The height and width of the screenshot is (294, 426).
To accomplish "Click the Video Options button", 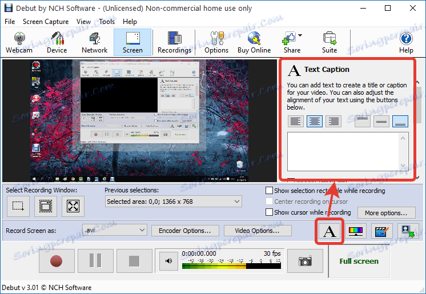I will (x=258, y=231).
